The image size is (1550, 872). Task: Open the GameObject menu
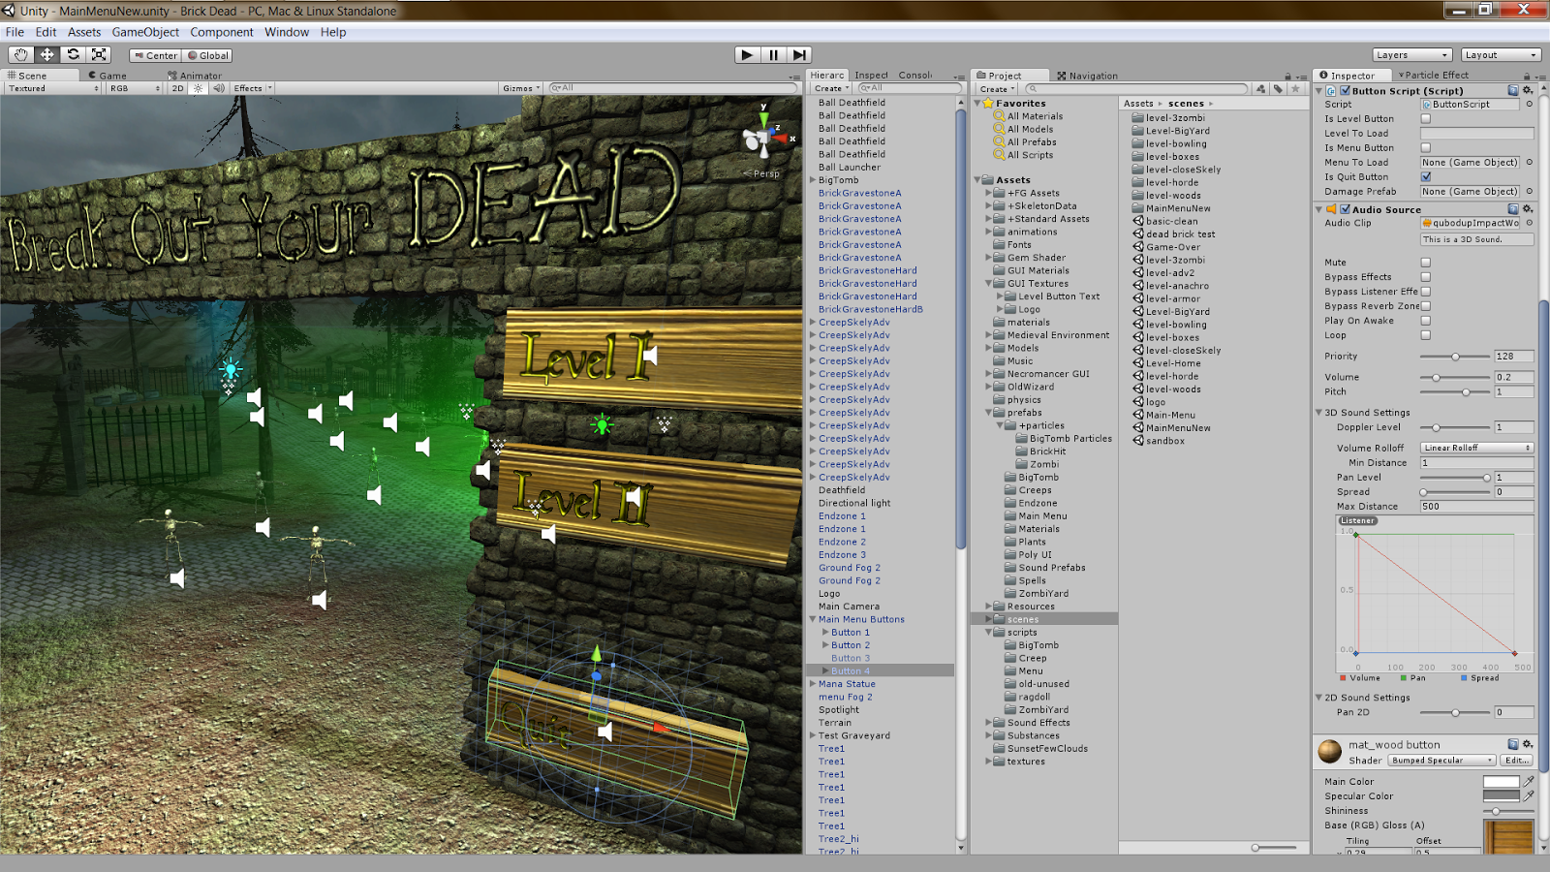click(x=145, y=32)
